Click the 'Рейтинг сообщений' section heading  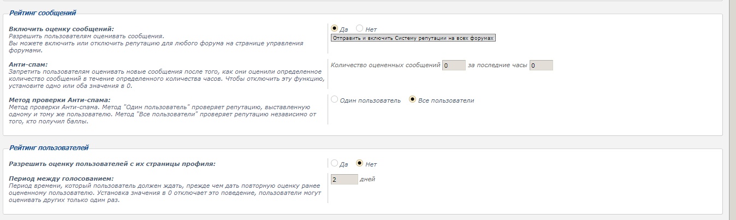coord(43,12)
